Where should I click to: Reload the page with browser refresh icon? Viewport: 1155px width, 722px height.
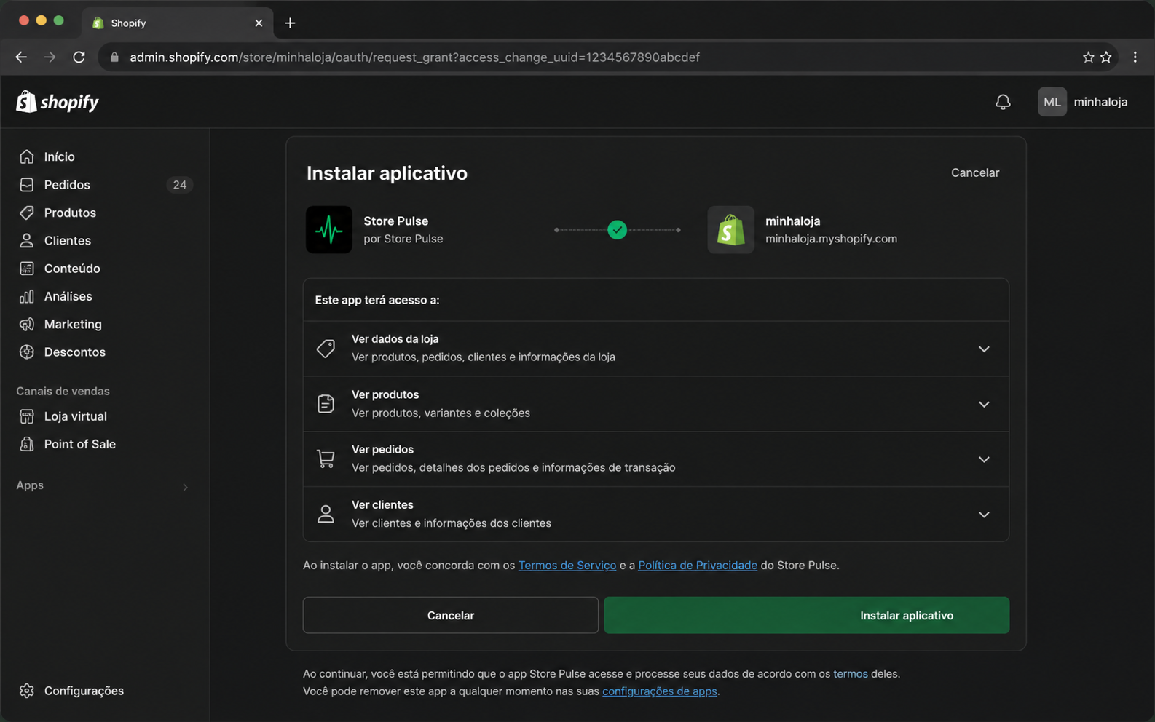click(x=79, y=57)
